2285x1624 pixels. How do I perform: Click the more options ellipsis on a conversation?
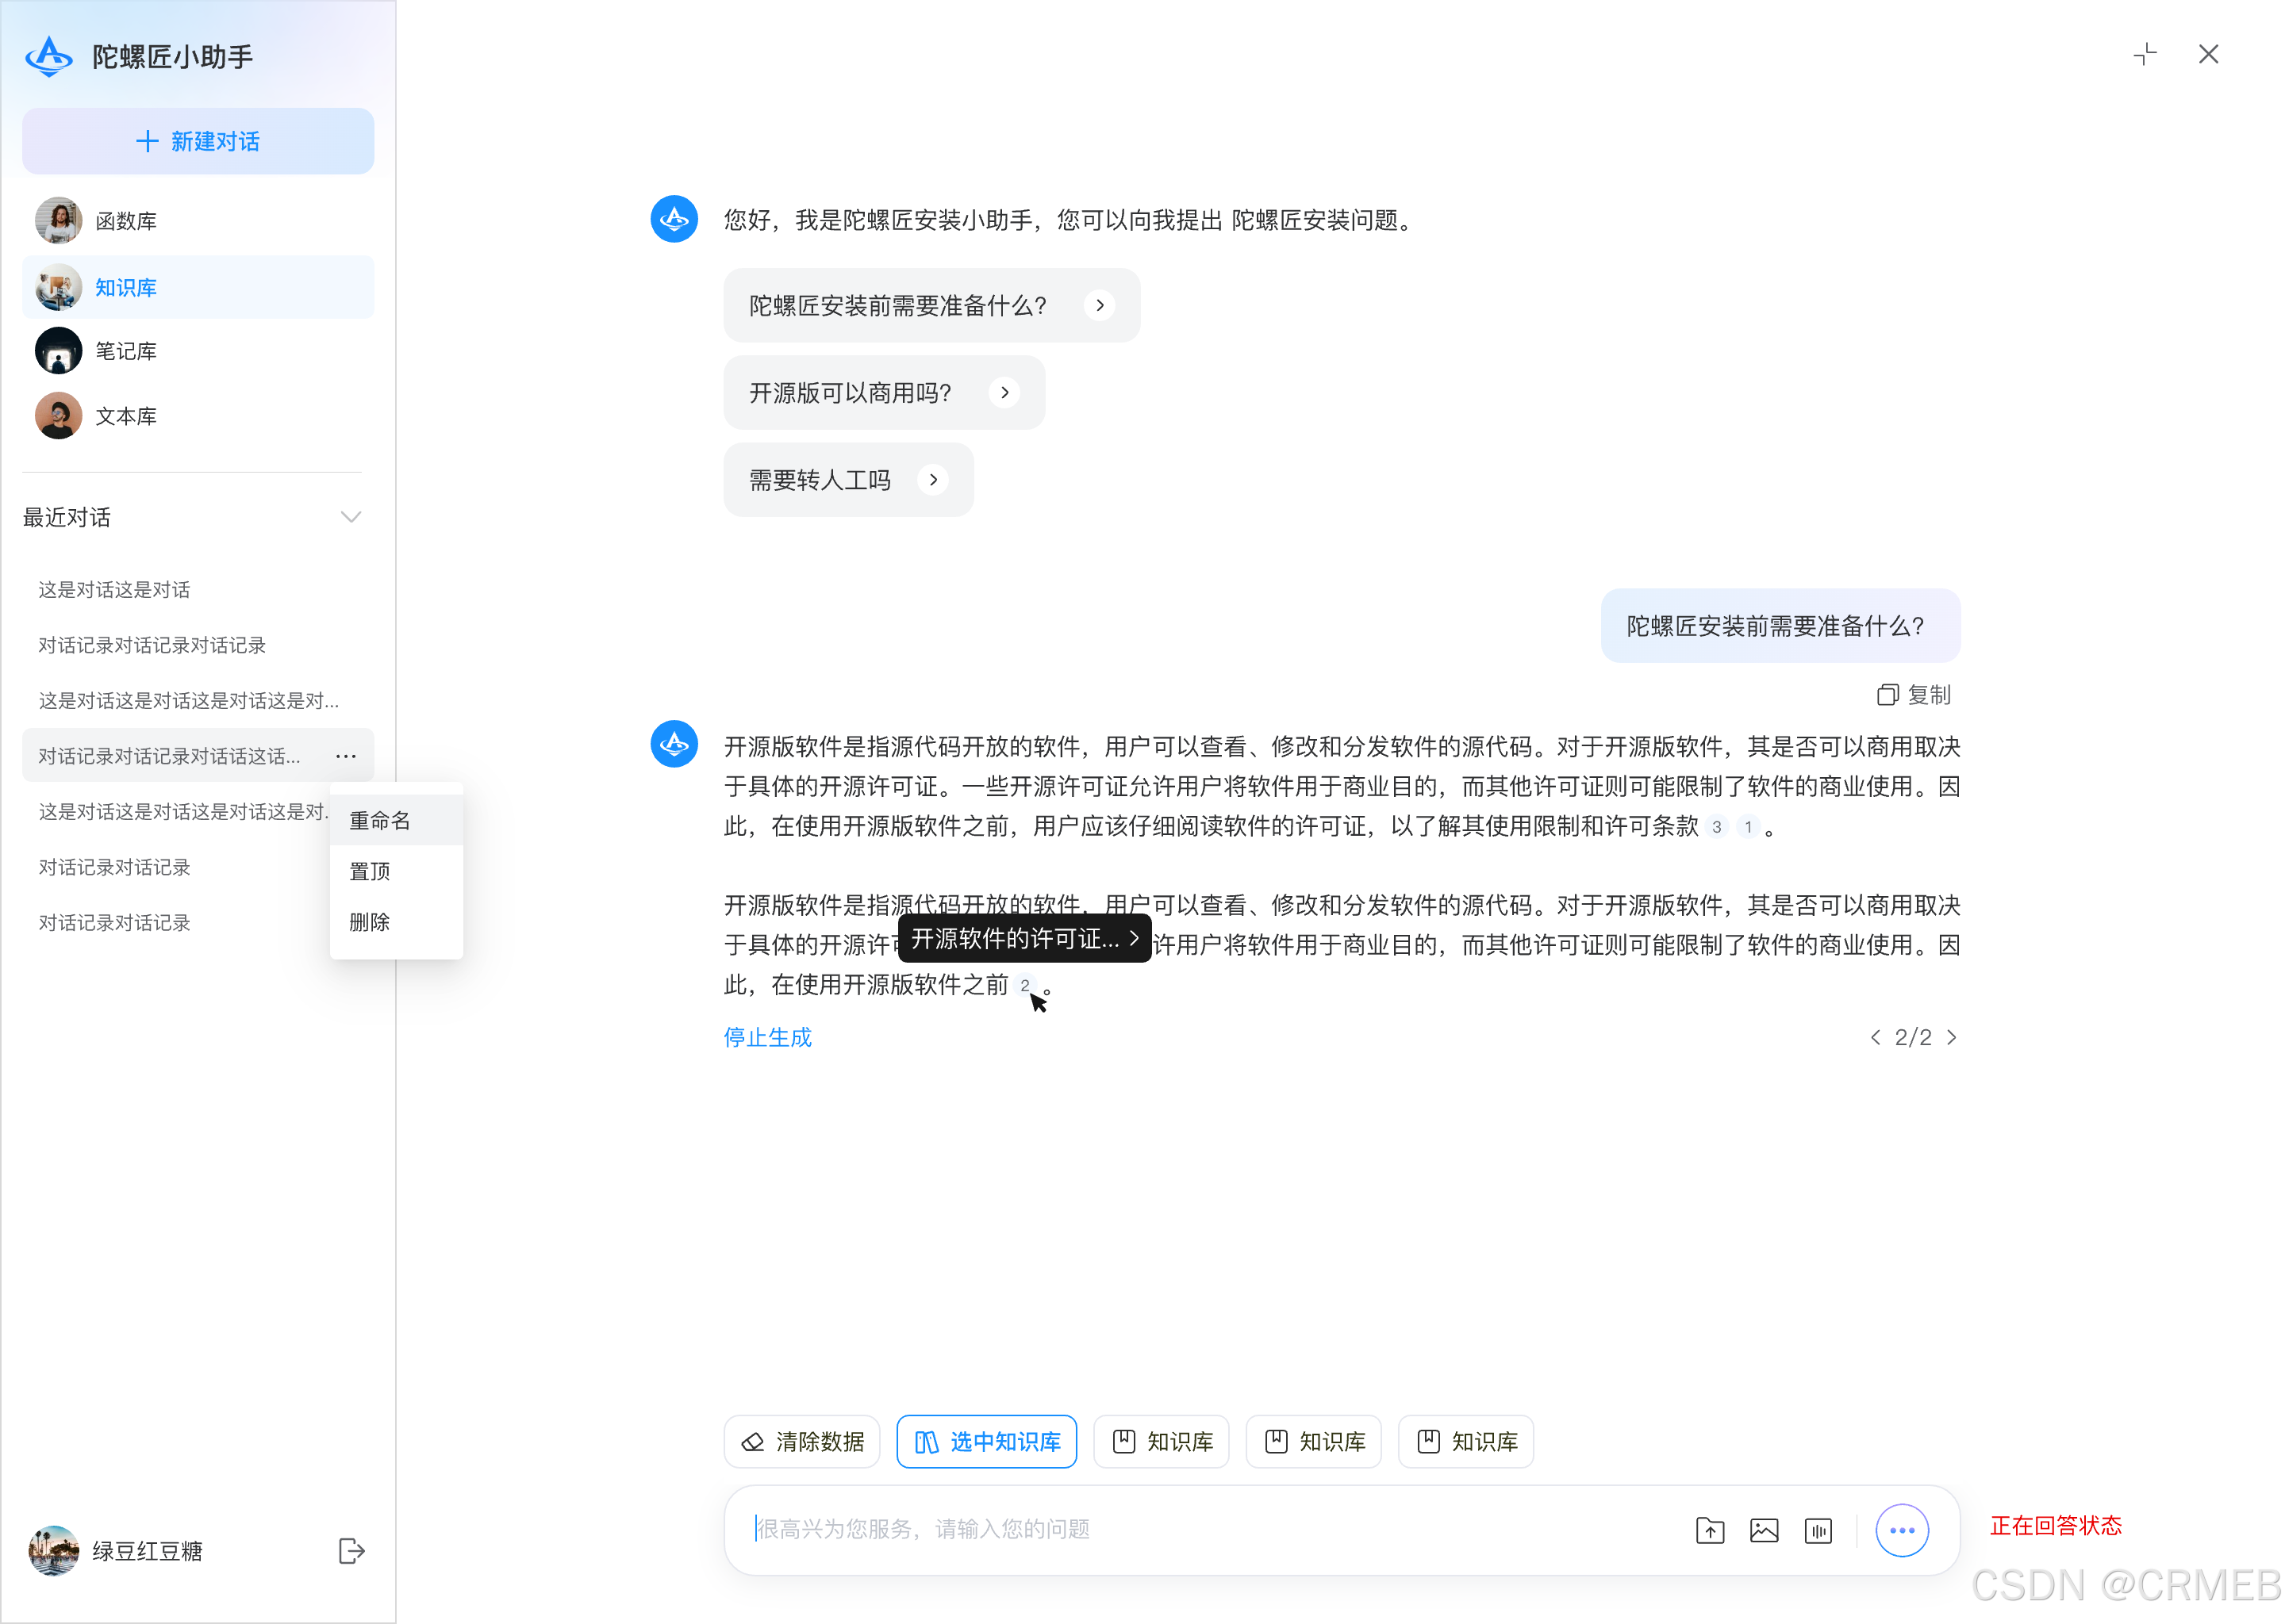(x=346, y=756)
